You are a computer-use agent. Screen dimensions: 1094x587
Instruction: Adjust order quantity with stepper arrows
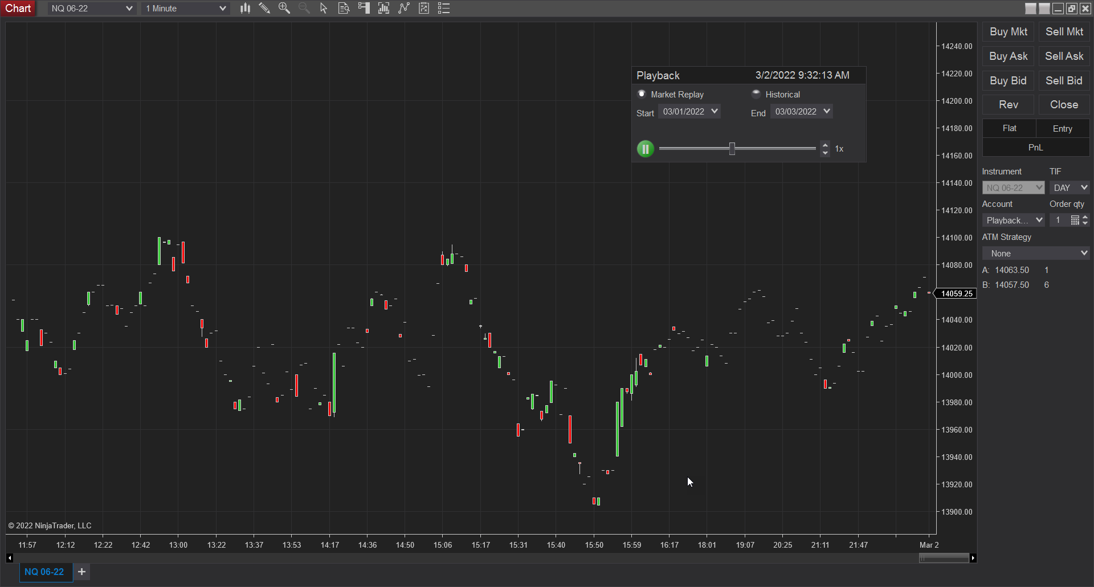click(1085, 220)
